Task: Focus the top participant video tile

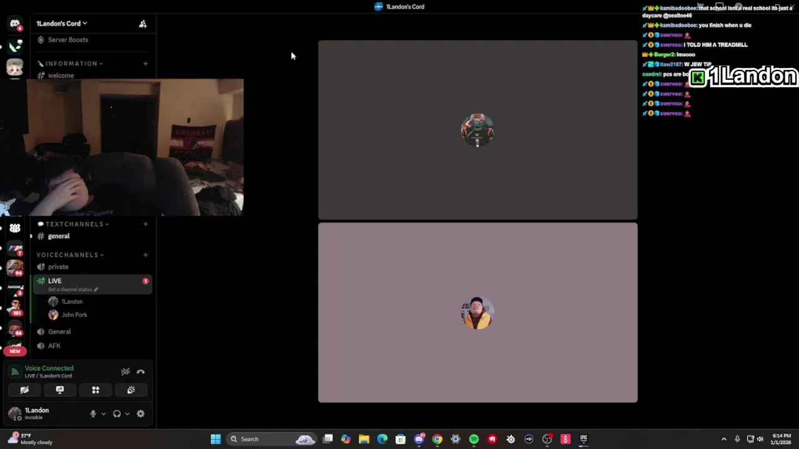Action: (478, 130)
